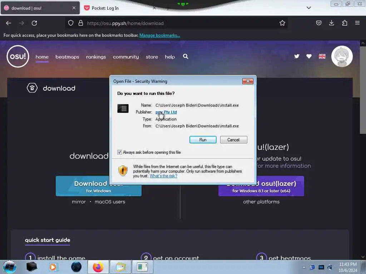The width and height of the screenshot is (366, 274).
Task: Click Manage bookmarks link
Action: point(160,35)
